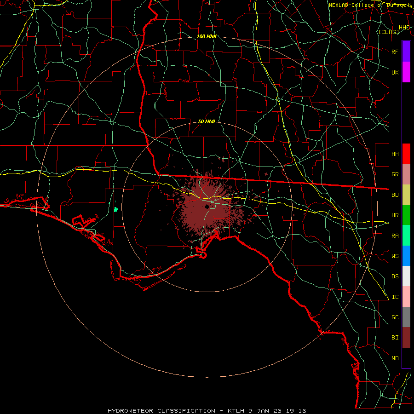Select the BD yellow legend swatch
The height and width of the screenshot is (414, 414).
406,195
